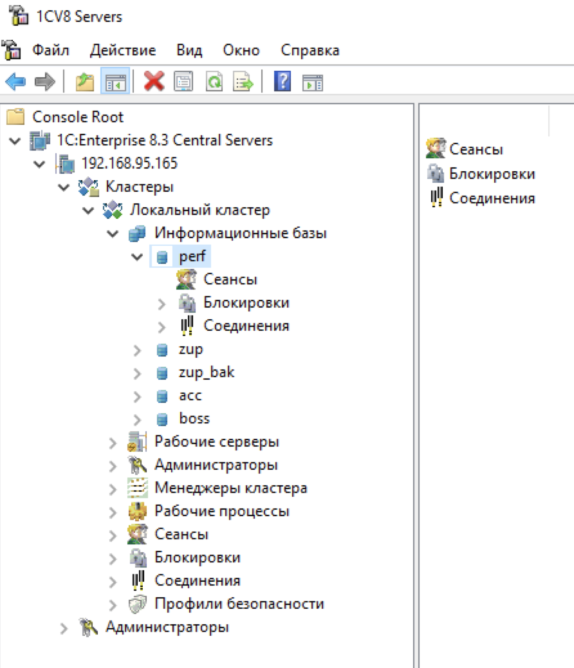Expand the boss infobase node
This screenshot has height=668, width=574.
pyautogui.click(x=137, y=420)
